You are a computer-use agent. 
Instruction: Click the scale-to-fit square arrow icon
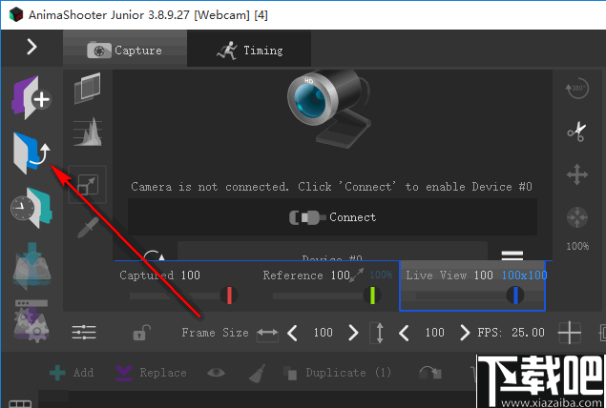(88, 184)
